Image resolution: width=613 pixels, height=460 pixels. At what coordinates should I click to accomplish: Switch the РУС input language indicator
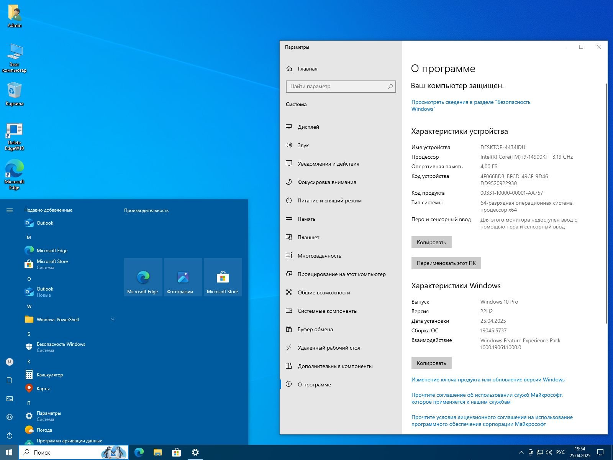[560, 452]
